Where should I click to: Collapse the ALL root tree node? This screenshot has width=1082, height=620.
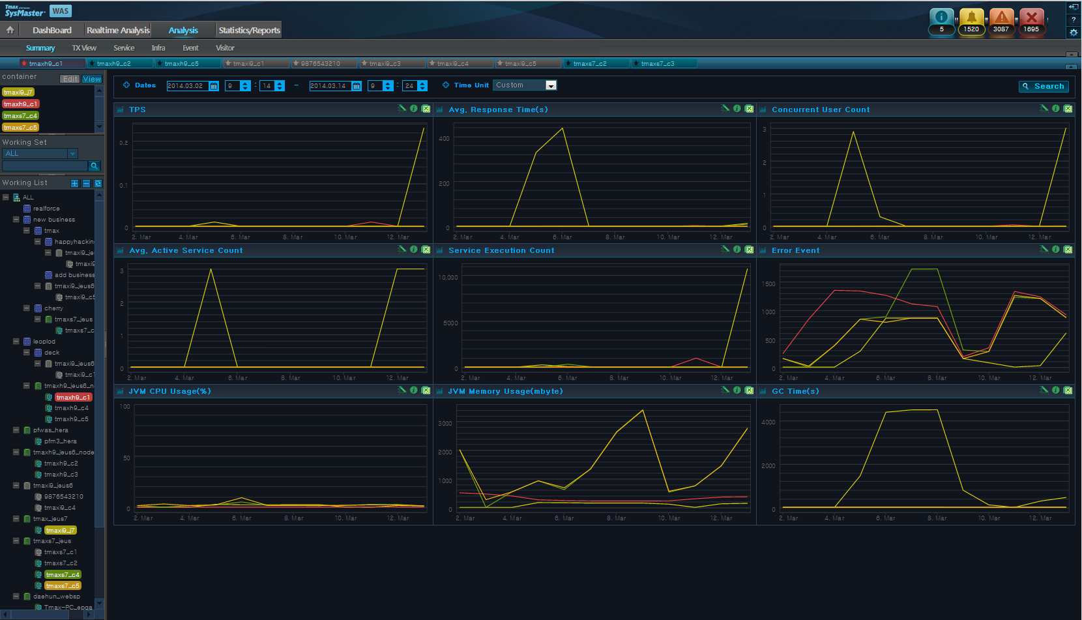click(5, 197)
